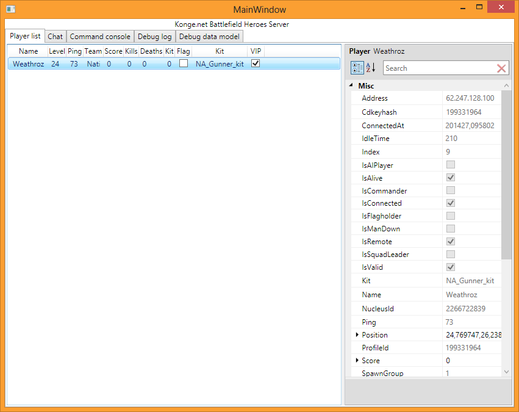Sort player list by Score column header

tap(113, 51)
